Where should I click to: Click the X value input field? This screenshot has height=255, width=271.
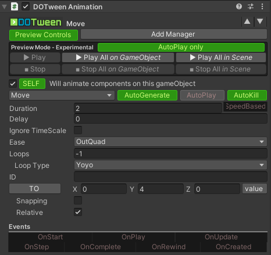(x=104, y=189)
